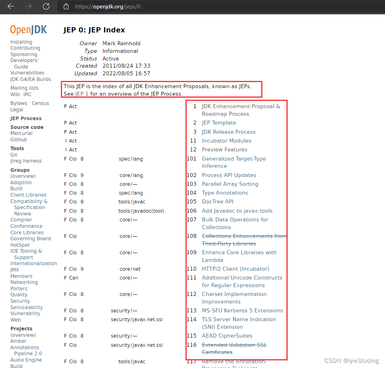Open the Adoption group link
This screenshot has width=385, height=368.
[21, 183]
